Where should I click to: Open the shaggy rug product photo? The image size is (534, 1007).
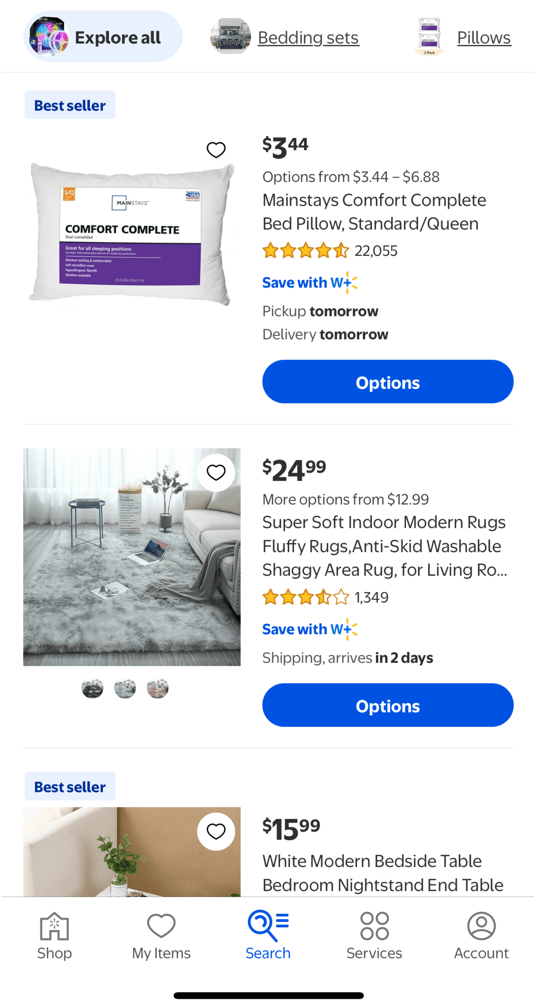click(132, 557)
